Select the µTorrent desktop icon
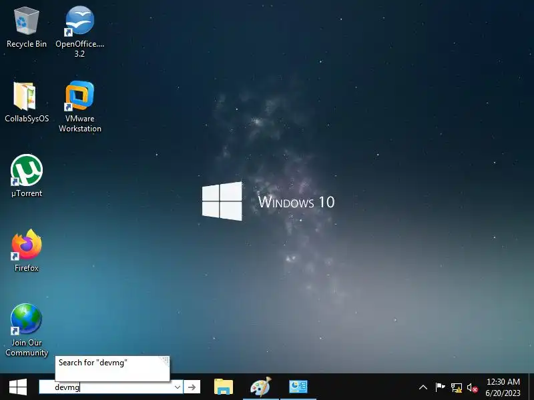 tap(26, 176)
